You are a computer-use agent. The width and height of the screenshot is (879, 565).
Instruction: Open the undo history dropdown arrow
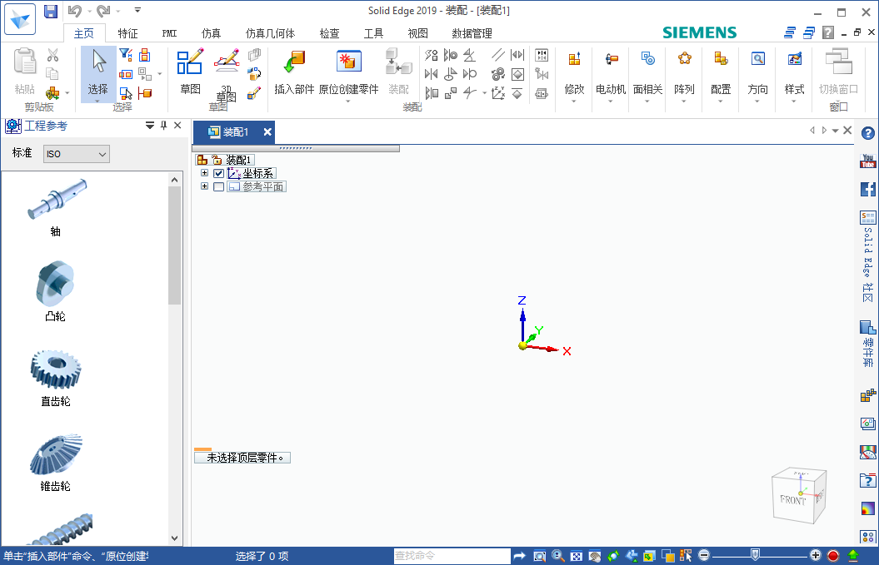(x=89, y=11)
